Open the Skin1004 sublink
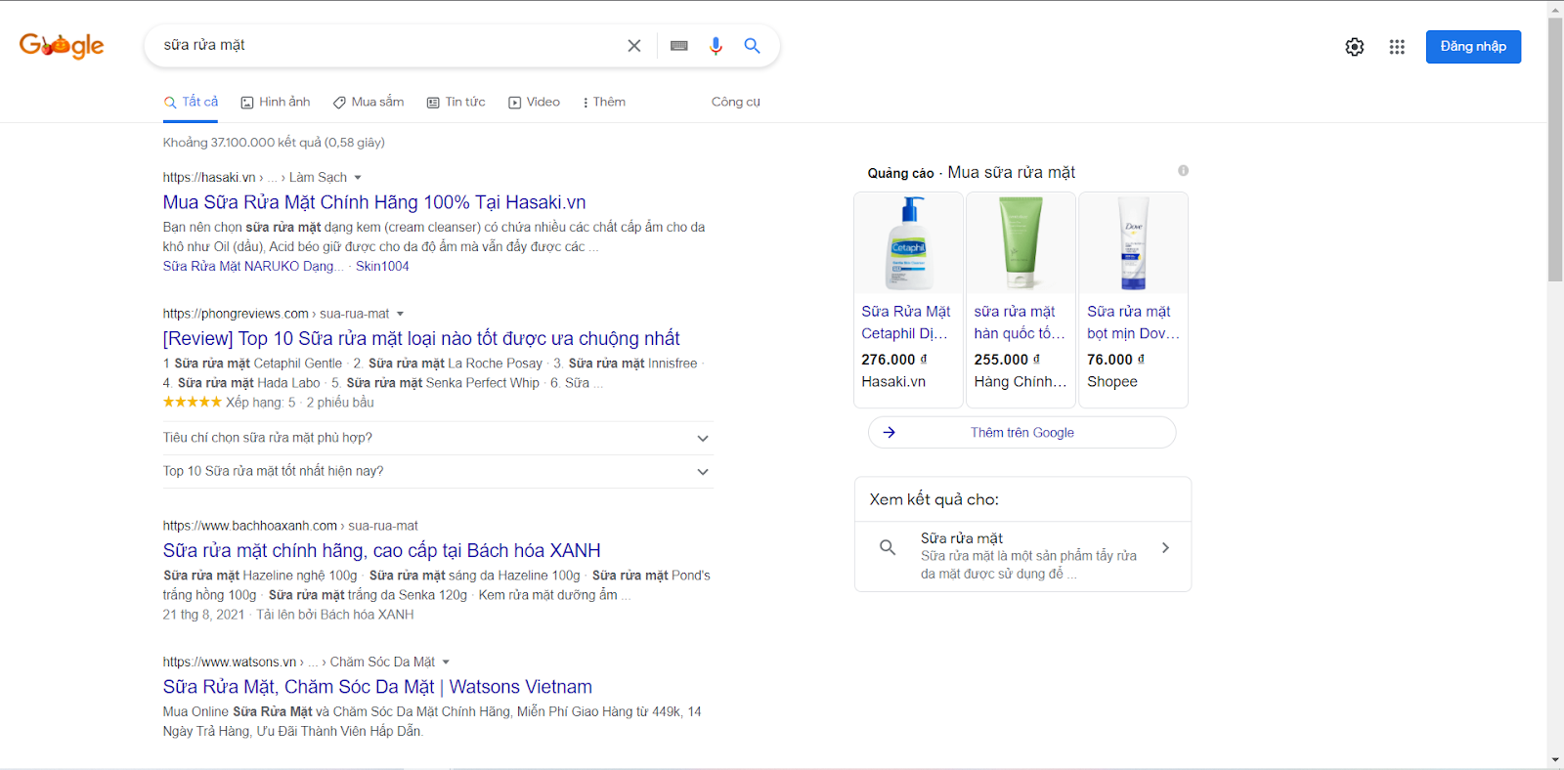This screenshot has width=1564, height=770. point(382,266)
